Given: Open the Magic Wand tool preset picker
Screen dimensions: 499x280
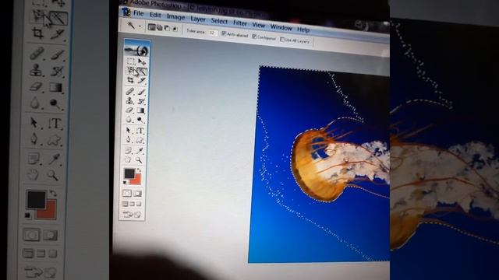Looking at the screenshot, I should 140,26.
